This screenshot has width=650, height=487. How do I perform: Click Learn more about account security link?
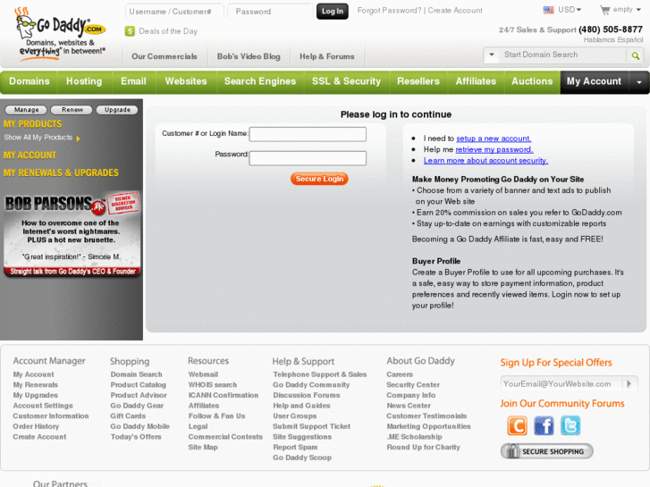tap(485, 161)
